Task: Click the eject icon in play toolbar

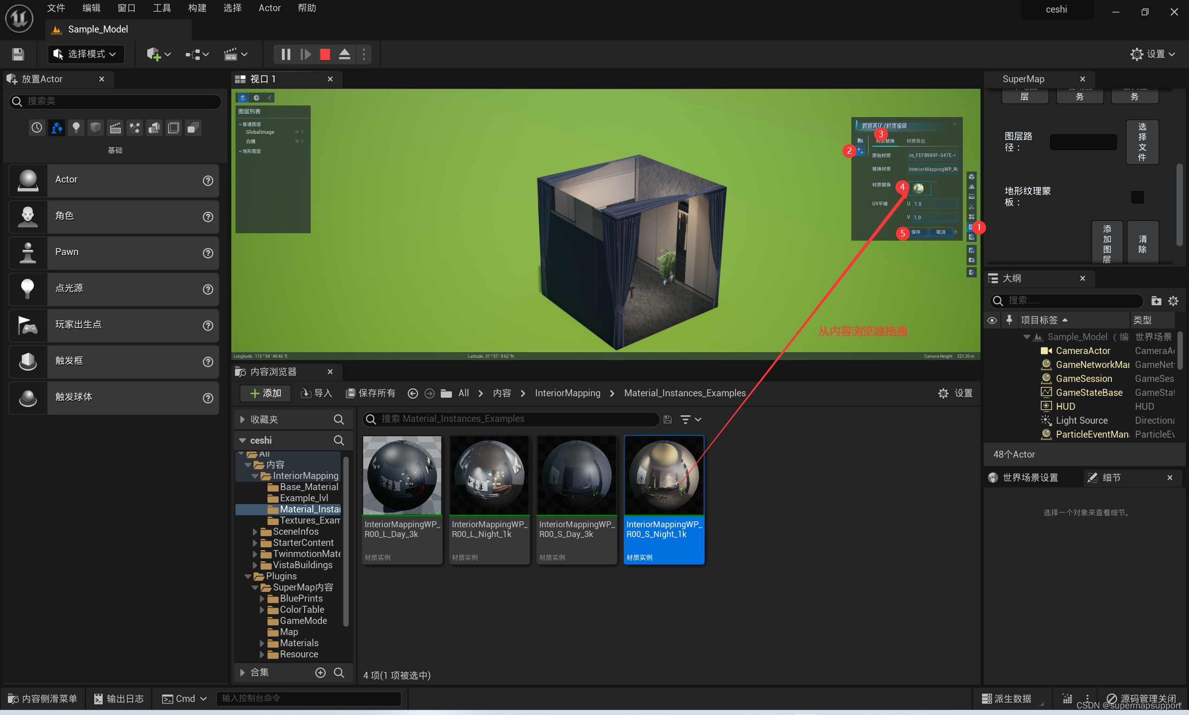Action: coord(344,54)
